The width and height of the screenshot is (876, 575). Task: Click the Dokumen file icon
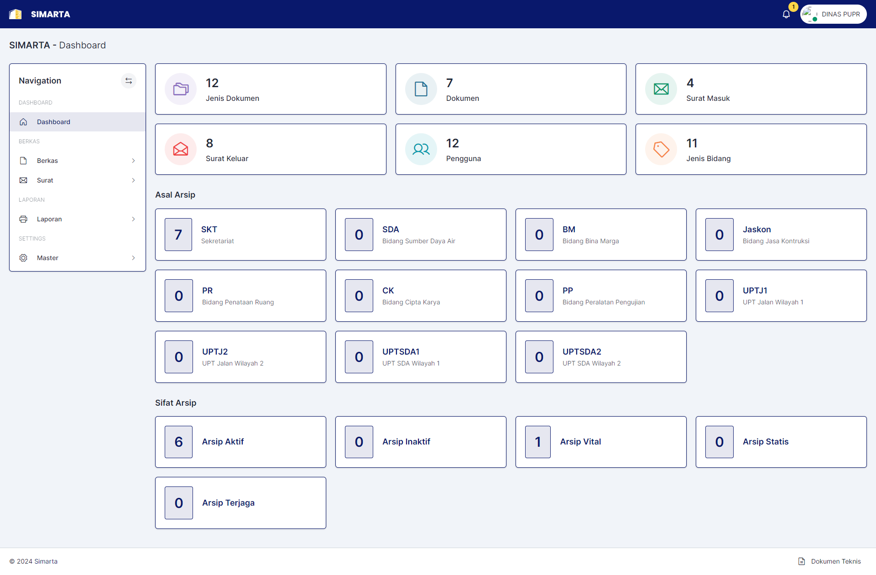pos(421,89)
